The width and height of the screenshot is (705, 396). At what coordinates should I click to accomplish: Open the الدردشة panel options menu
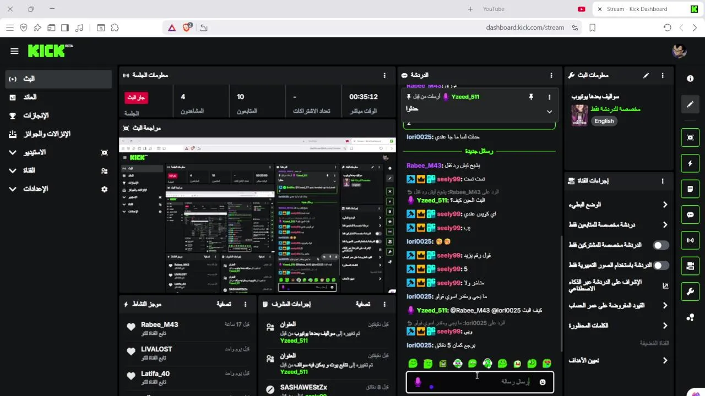[x=551, y=75]
